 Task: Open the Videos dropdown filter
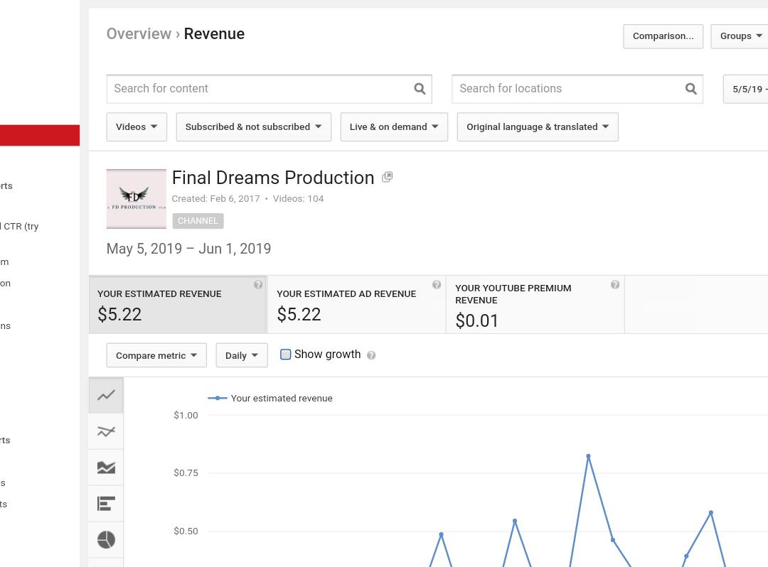(x=137, y=126)
